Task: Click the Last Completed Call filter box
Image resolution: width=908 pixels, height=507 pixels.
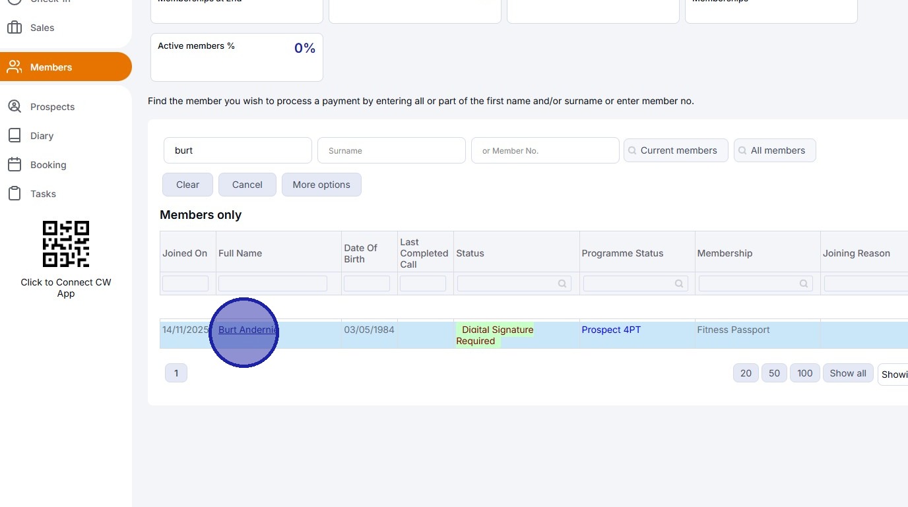Action: pos(423,283)
